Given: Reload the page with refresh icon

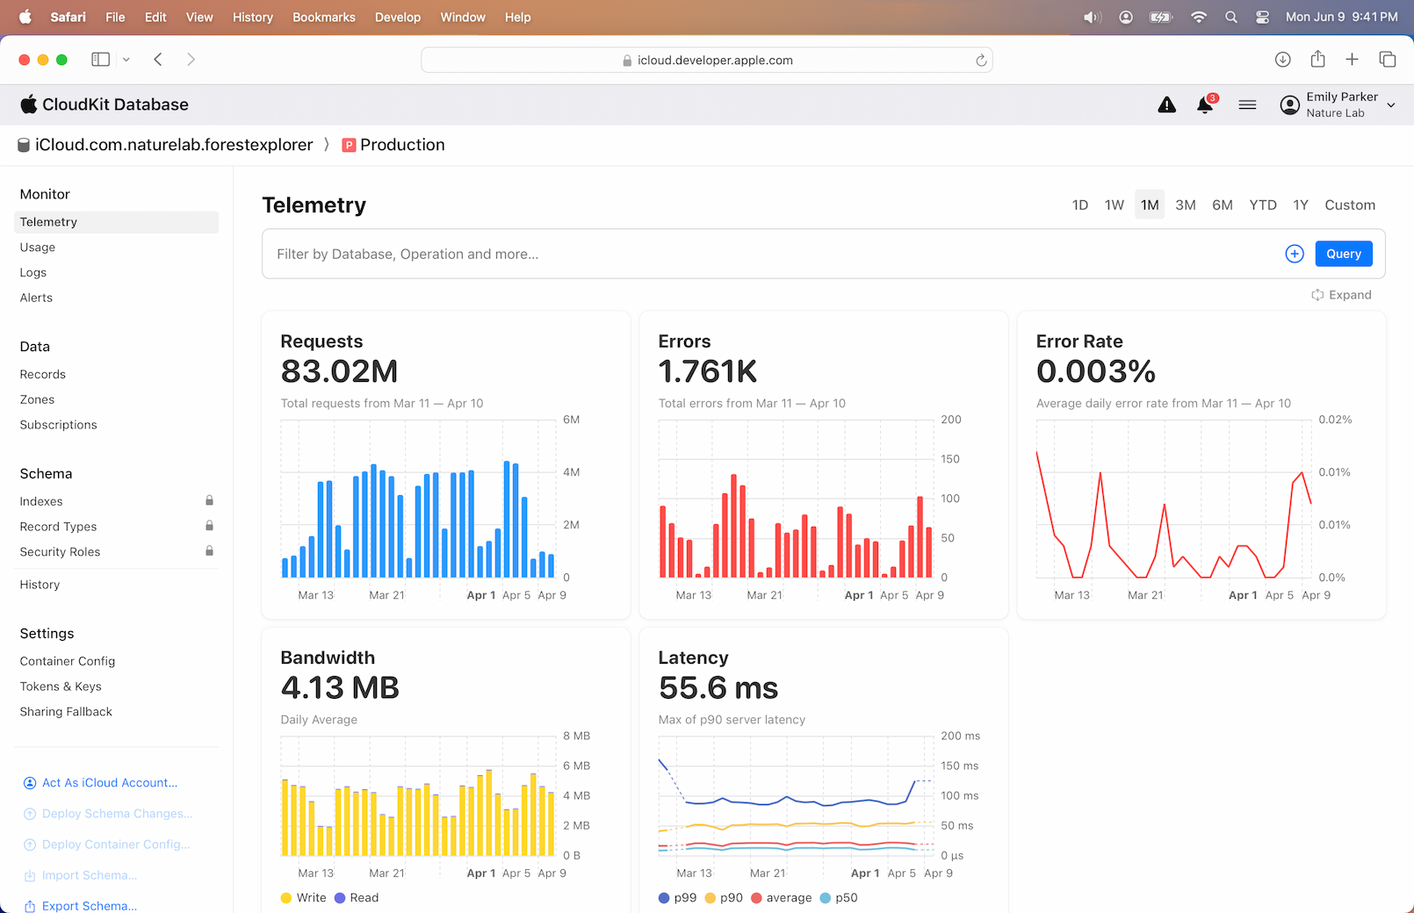Looking at the screenshot, I should click(981, 61).
